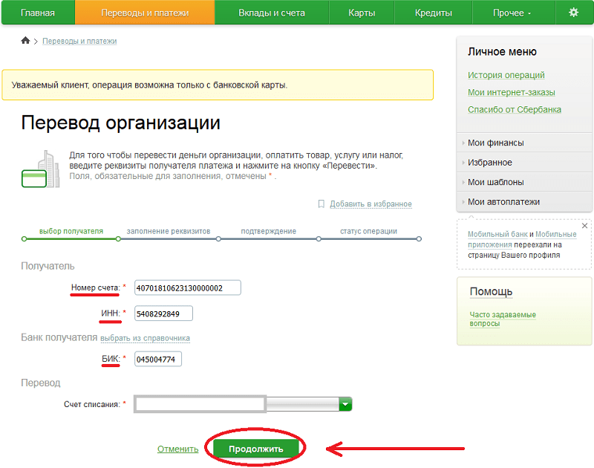Click the Помощь heading link
This screenshot has width=594, height=468.
pyautogui.click(x=491, y=291)
